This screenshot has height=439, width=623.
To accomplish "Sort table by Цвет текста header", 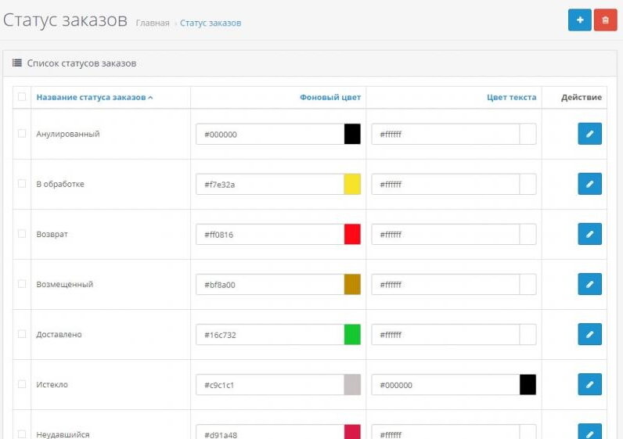I will point(511,98).
